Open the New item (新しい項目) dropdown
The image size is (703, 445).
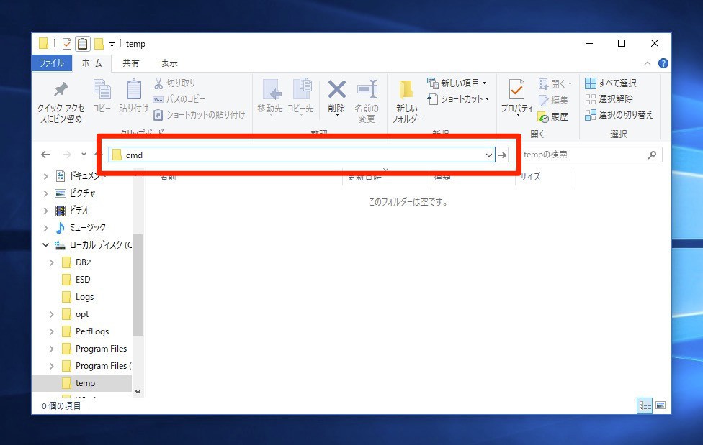pyautogui.click(x=457, y=83)
